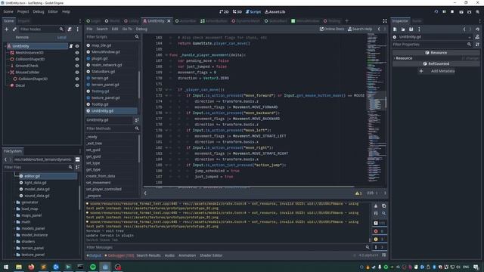Toggle visibility of the Decal node
The image size is (484, 272).
(77, 85)
